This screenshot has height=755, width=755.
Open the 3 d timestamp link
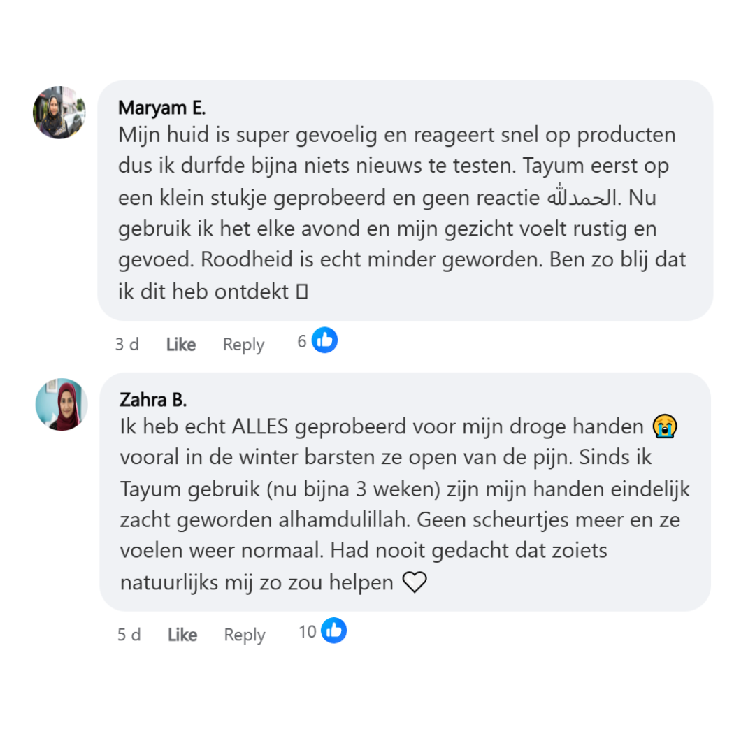pyautogui.click(x=127, y=344)
